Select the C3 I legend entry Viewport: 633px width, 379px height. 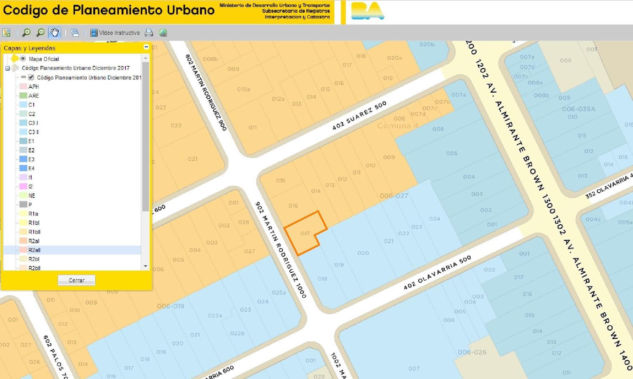(33, 123)
